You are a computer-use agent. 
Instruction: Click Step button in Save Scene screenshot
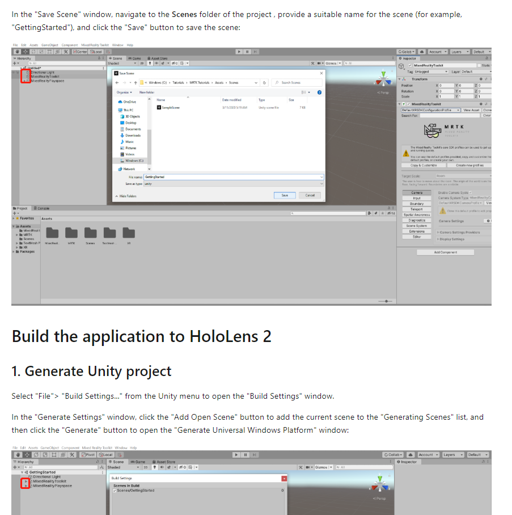(256, 52)
